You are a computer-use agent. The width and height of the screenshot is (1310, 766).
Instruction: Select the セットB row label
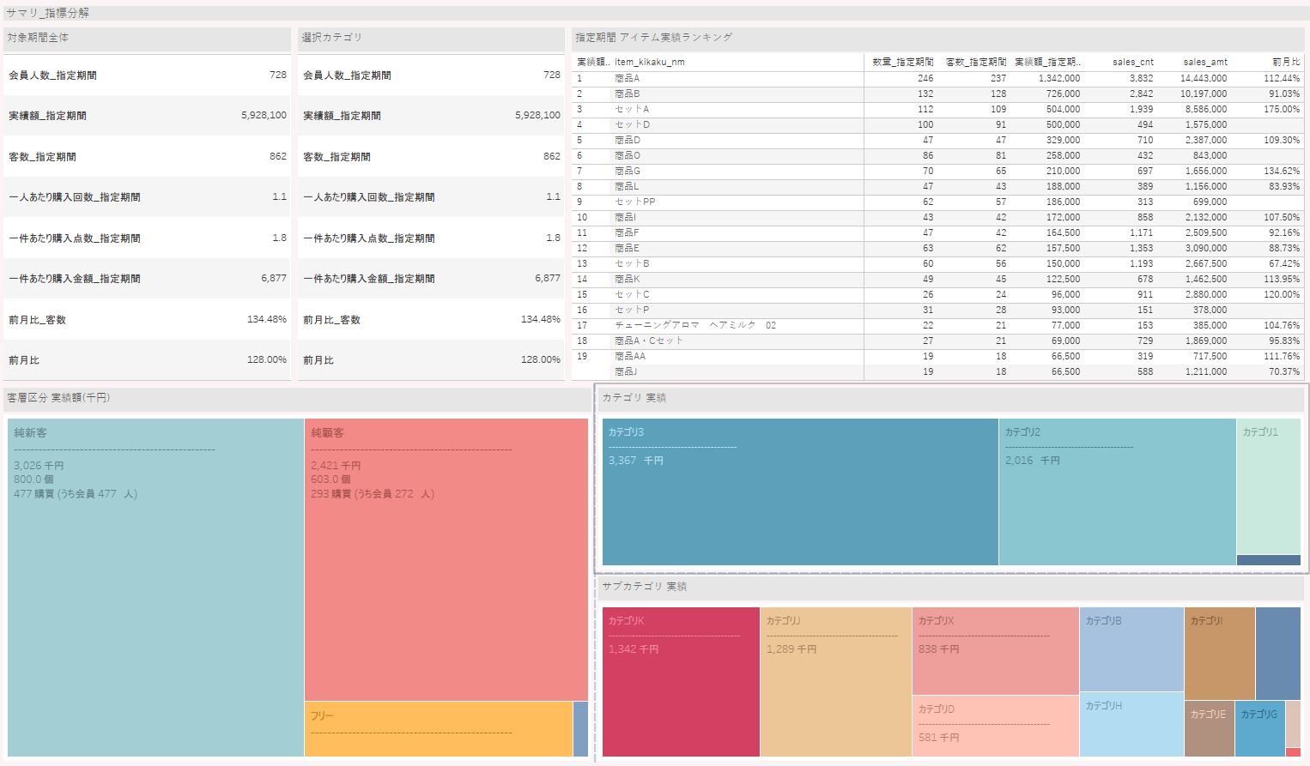tap(632, 263)
